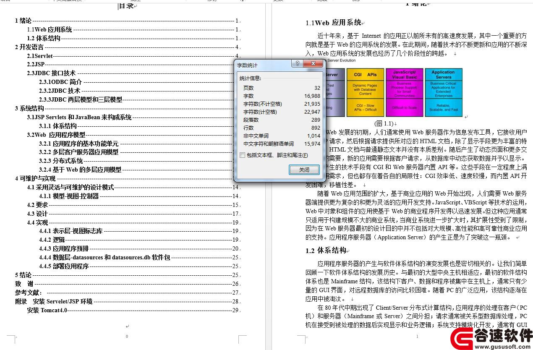
Task: Open TOC entry 附录 安装 Servelet/JSP 环境
Action: tap(127, 301)
